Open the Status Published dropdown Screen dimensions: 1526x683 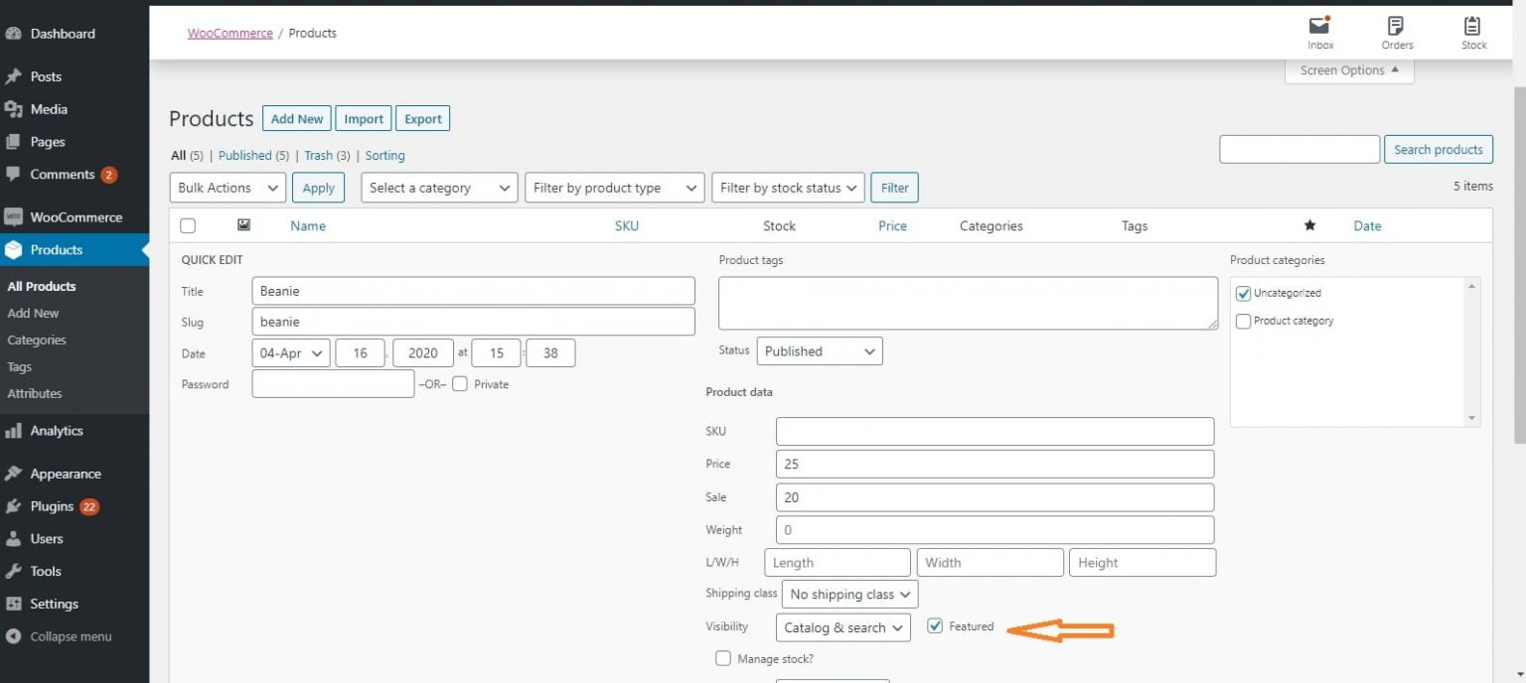coord(819,351)
